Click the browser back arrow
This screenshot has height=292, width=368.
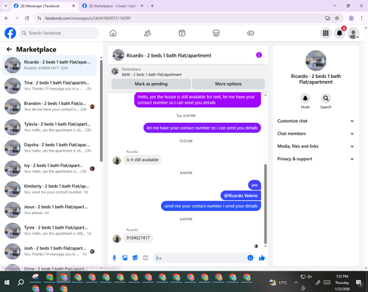click(x=7, y=18)
